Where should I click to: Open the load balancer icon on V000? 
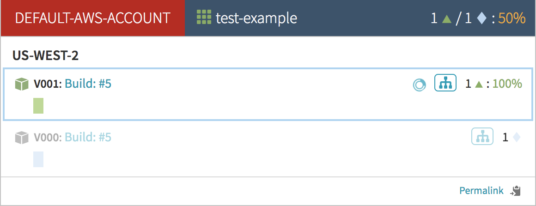[x=482, y=137]
